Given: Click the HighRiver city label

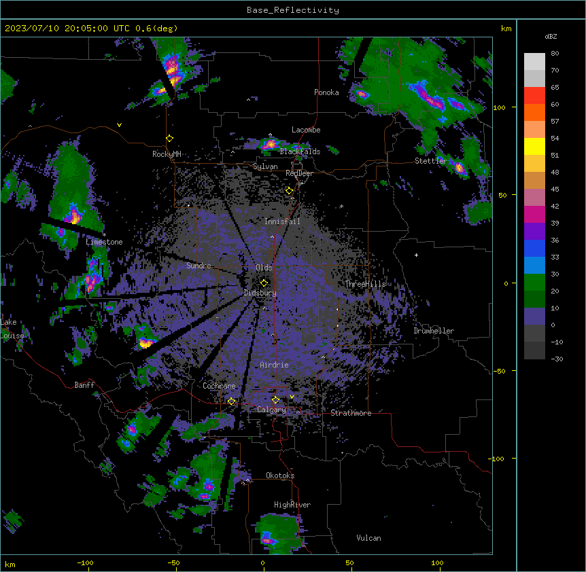Looking at the screenshot, I should click(292, 505).
